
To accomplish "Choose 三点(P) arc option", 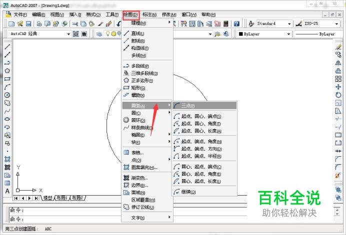I will click(x=204, y=106).
